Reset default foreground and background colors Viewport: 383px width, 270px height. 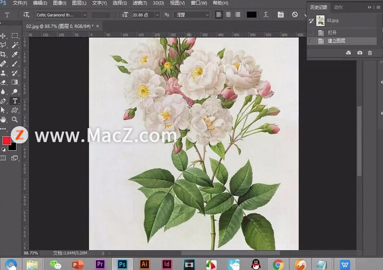tap(3, 149)
